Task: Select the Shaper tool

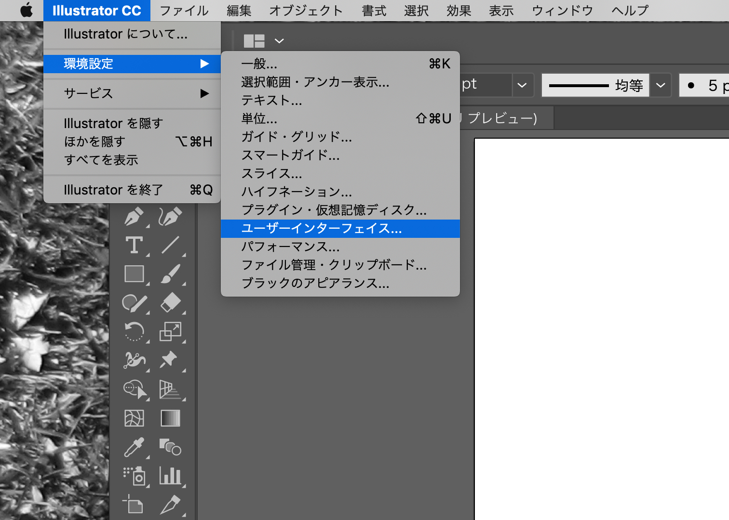Action: pyautogui.click(x=134, y=303)
